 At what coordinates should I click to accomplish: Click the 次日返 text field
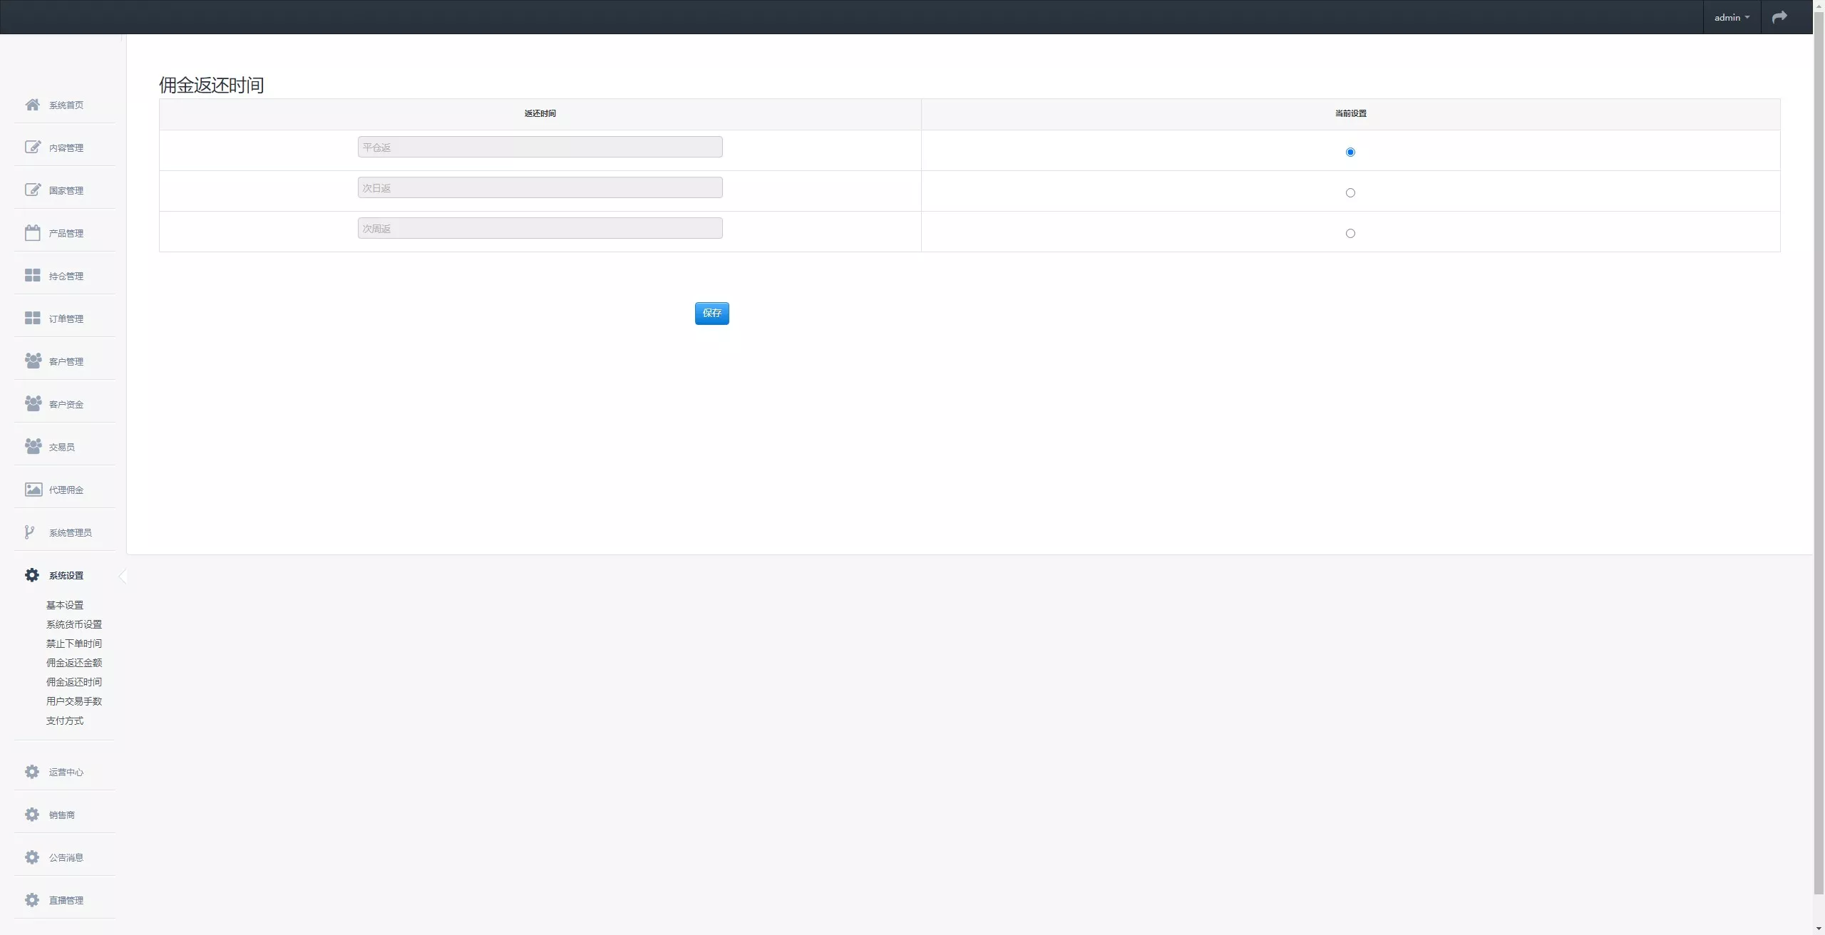(540, 188)
